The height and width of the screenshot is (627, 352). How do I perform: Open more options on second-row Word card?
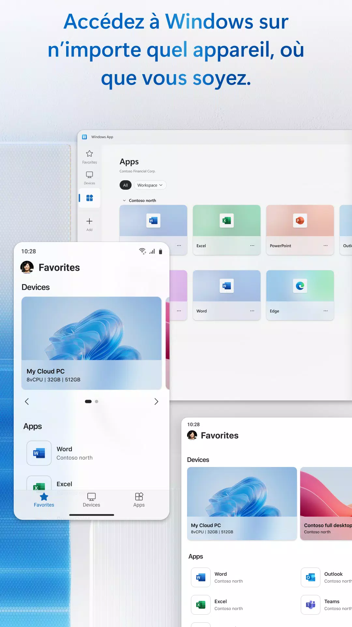tap(252, 311)
